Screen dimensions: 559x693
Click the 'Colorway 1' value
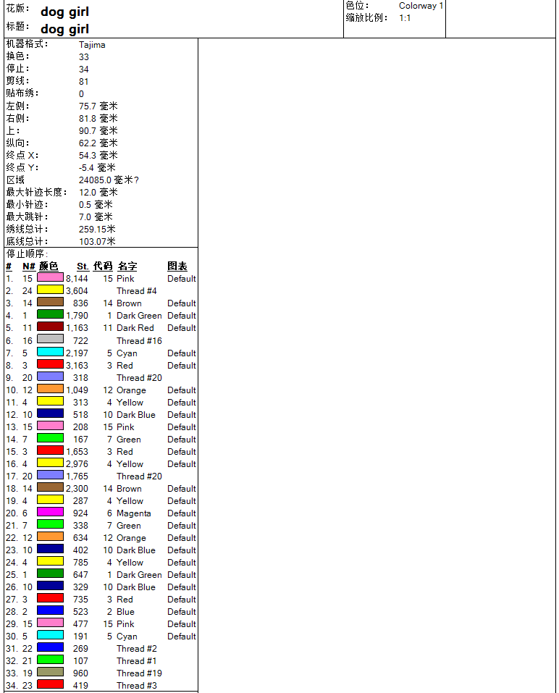[421, 6]
